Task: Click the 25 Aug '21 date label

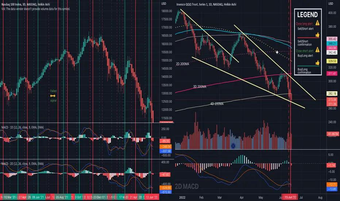Action: [x=62, y=197]
